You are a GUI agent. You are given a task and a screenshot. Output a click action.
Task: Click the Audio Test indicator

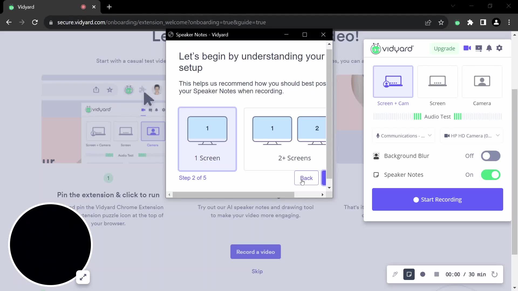point(438,117)
